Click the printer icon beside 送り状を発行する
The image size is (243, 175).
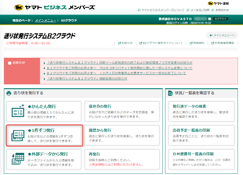pyautogui.click(x=9, y=93)
